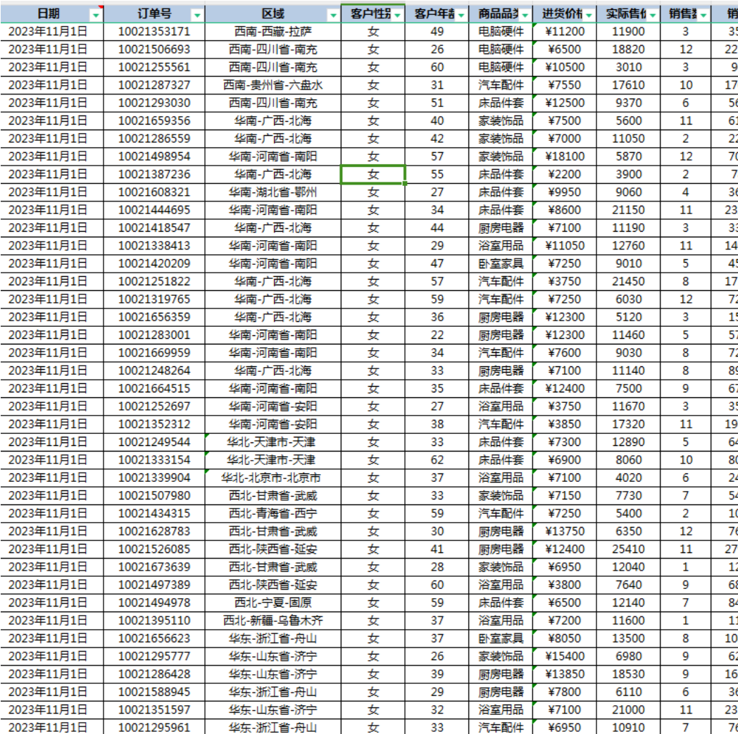Screen dimensions: 738x734
Task: Select the highlighted 女 cell in row 10021387236
Action: 373,174
